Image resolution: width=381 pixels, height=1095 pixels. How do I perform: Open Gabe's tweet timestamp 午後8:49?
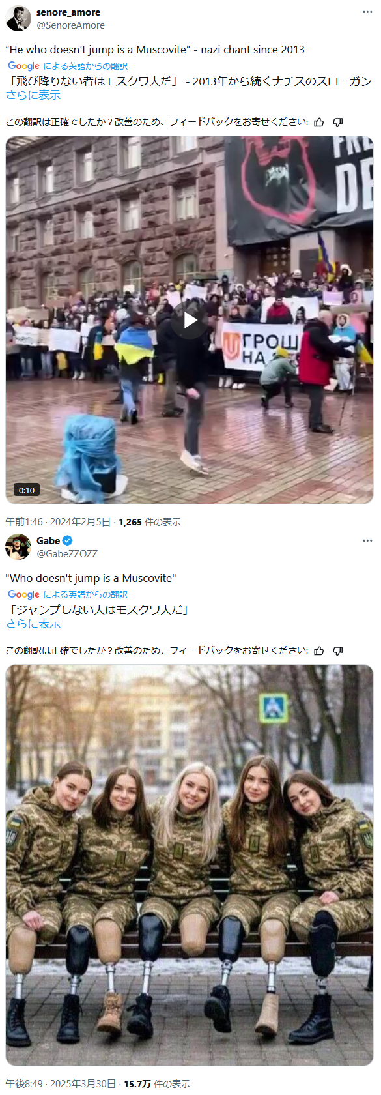coord(24,1084)
